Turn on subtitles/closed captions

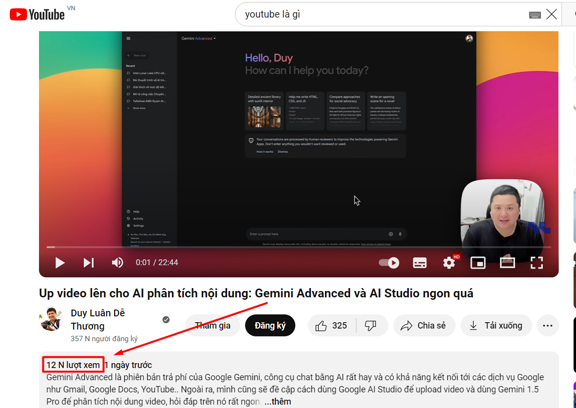420,263
